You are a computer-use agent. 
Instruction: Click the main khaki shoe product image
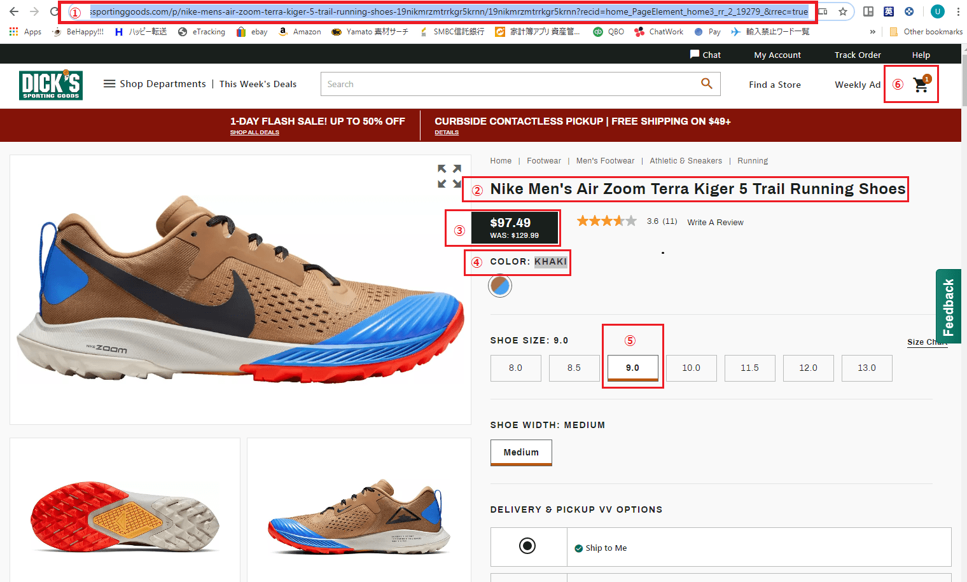pos(240,289)
